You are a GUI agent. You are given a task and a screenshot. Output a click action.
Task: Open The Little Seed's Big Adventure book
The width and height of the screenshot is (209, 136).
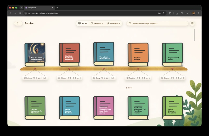[x=69, y=54]
